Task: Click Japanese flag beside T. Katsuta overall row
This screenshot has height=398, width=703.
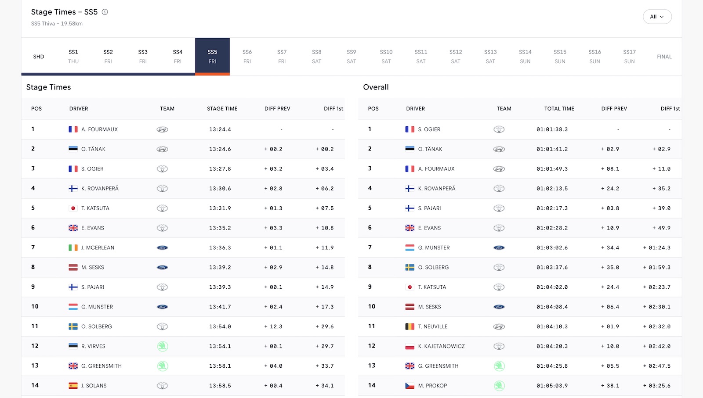Action: tap(409, 287)
